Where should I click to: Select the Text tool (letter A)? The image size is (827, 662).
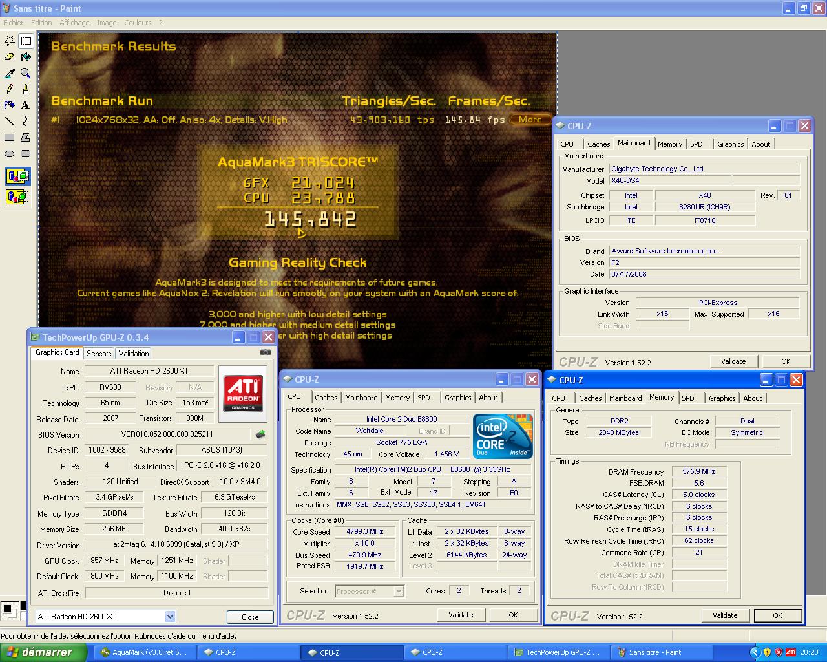(26, 105)
